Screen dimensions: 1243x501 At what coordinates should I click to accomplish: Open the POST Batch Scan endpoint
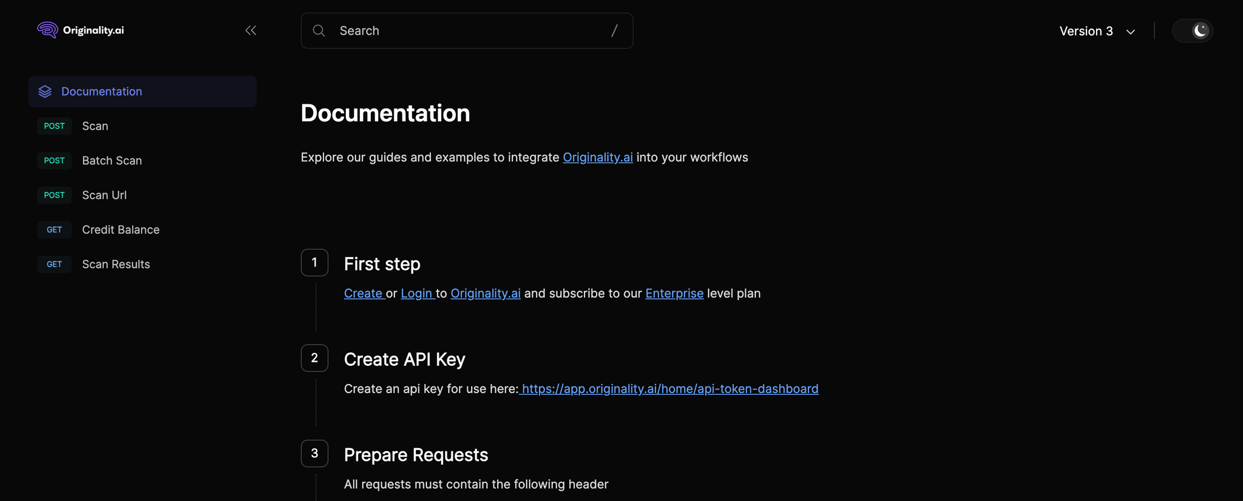[143, 161]
